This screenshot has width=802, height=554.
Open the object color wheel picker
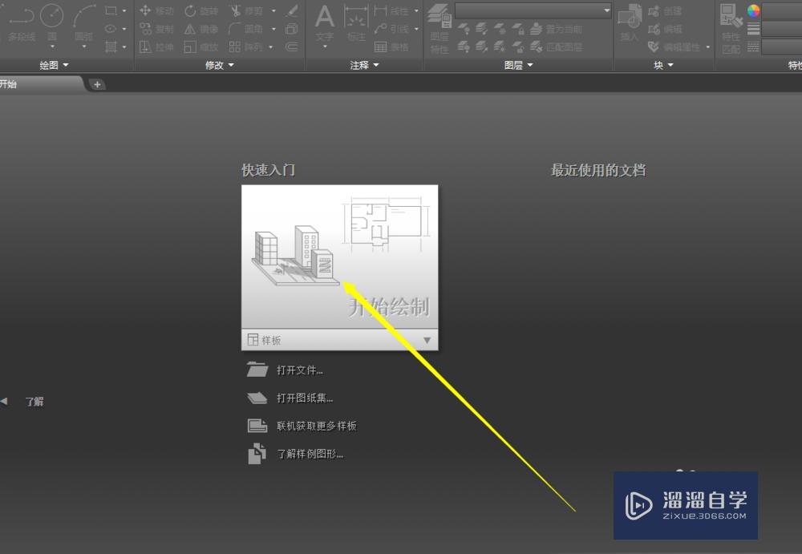[753, 10]
